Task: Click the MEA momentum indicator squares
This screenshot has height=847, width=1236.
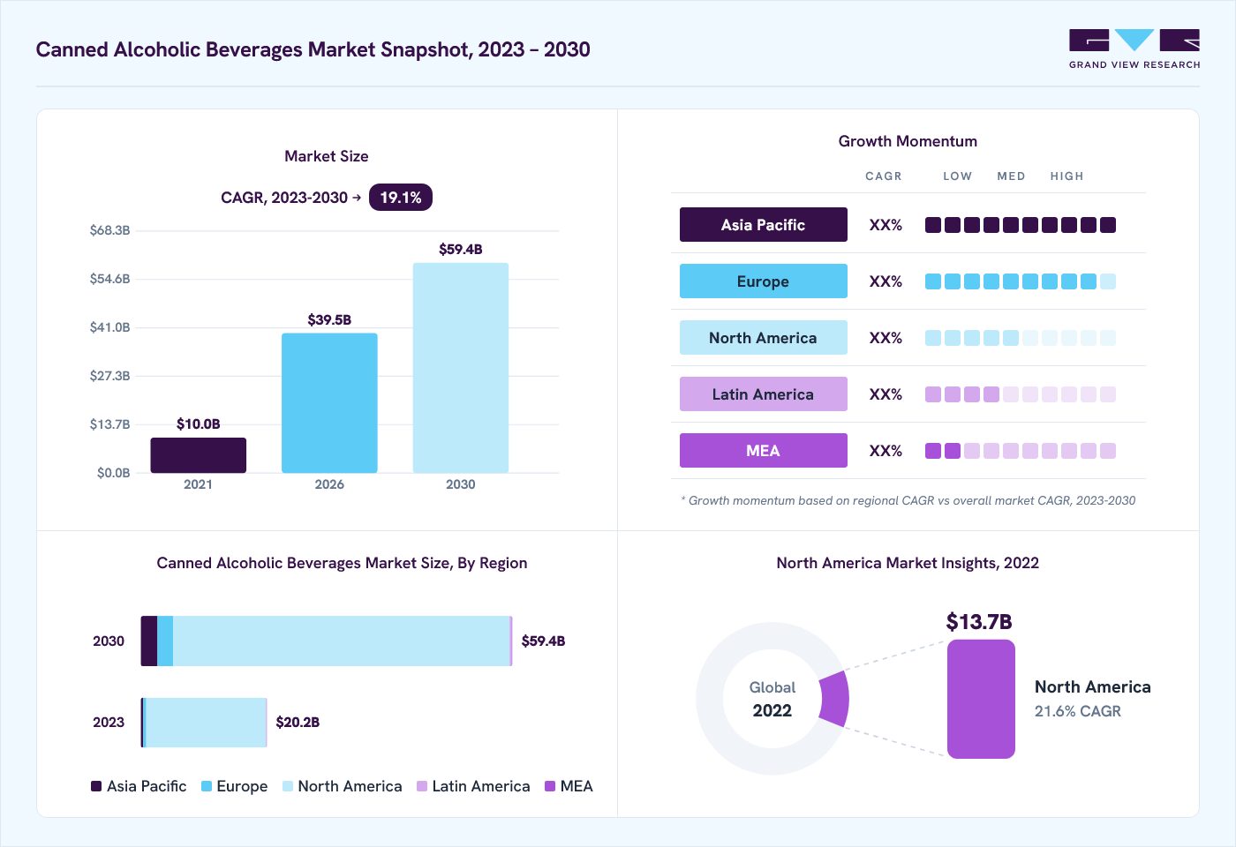Action: tap(1021, 451)
